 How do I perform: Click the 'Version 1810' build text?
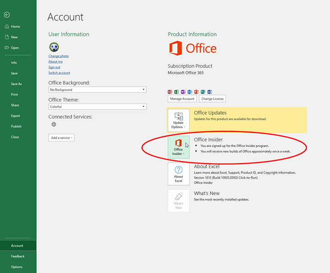pos(225,178)
